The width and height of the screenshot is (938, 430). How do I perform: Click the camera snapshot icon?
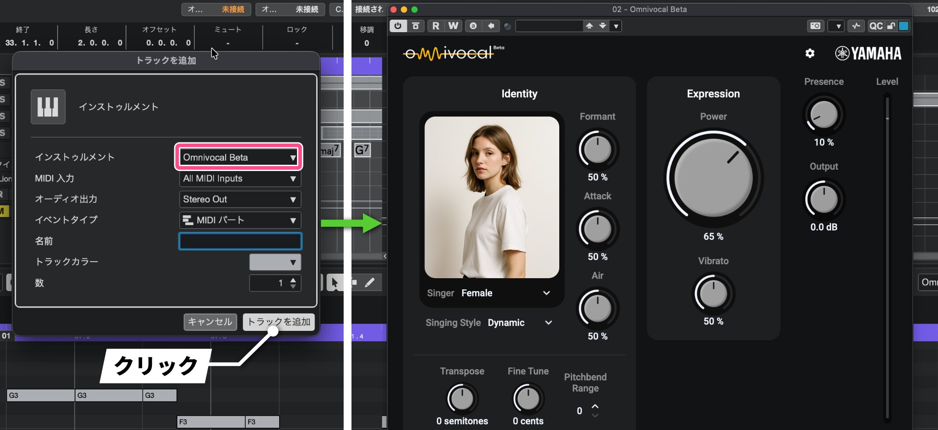pyautogui.click(x=815, y=26)
